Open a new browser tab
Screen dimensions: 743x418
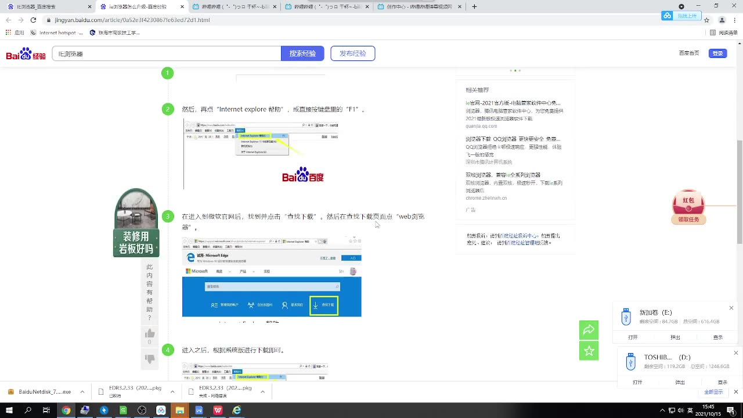474,7
